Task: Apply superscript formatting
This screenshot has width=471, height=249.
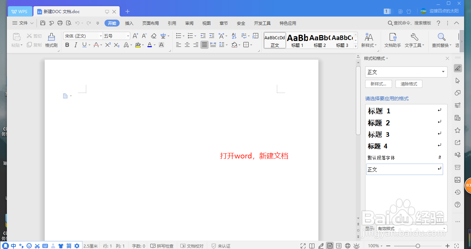Action: (x=109, y=45)
